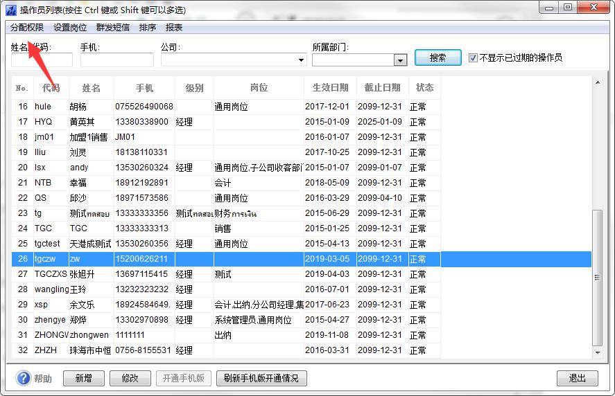615x396 pixels.
Task: Click 刷新手机版开通情况 button
Action: [261, 378]
